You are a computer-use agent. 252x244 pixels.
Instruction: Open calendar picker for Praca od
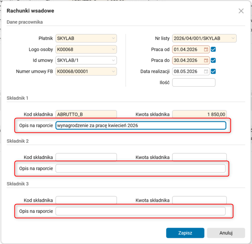206,50
